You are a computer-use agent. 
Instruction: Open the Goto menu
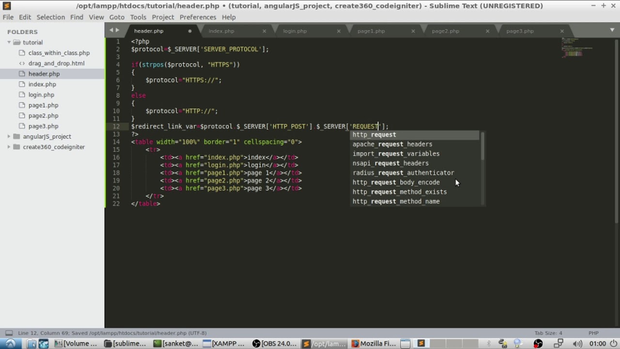[117, 17]
